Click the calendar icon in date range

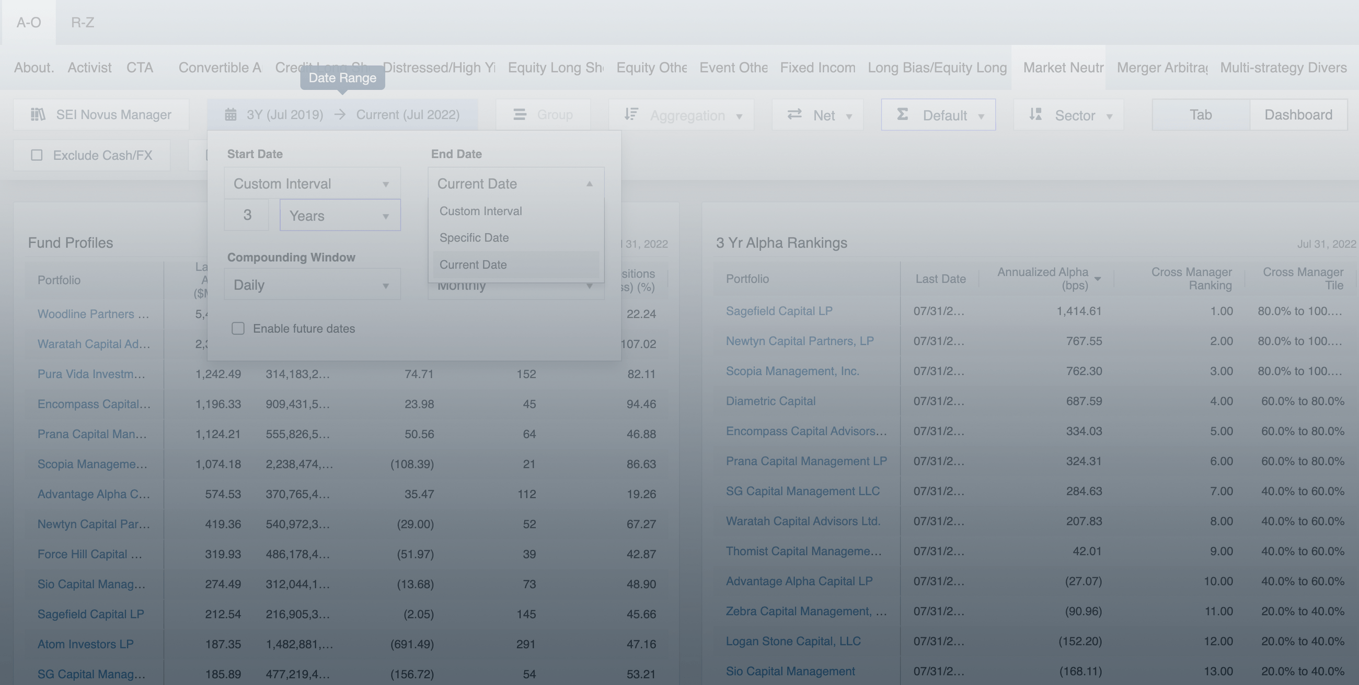pyautogui.click(x=231, y=114)
